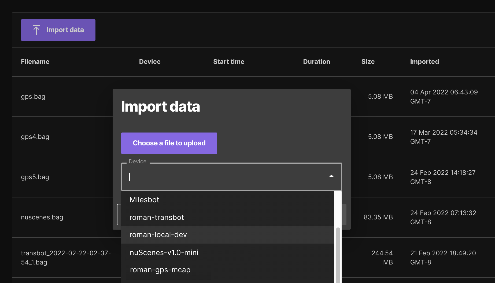495x283 pixels.
Task: Select roman-transbot device option
Action: tap(157, 217)
